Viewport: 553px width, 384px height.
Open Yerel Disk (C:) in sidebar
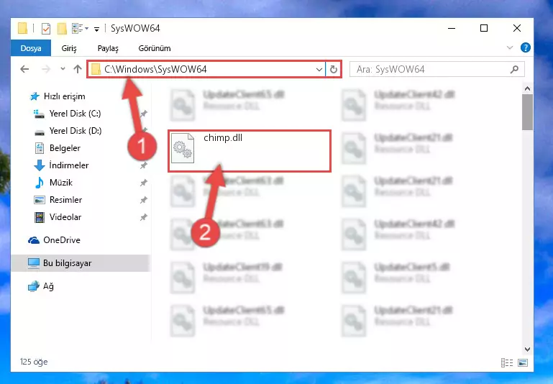pos(75,114)
